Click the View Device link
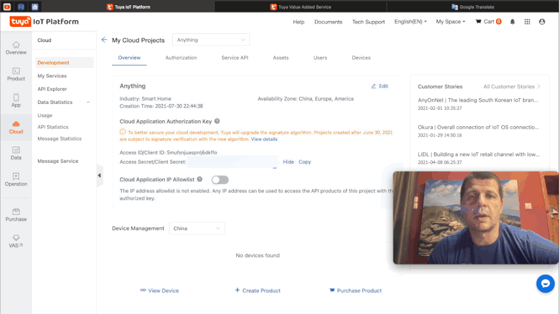 point(159,290)
